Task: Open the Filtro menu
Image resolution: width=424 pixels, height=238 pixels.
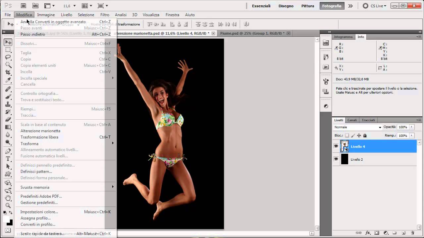Action: (x=105, y=15)
